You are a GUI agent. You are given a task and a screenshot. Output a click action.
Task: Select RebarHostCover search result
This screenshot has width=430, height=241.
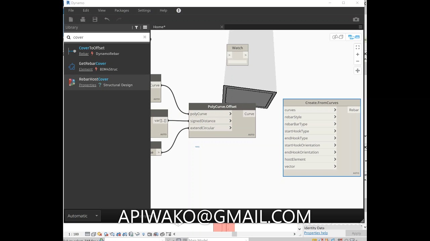point(107,82)
